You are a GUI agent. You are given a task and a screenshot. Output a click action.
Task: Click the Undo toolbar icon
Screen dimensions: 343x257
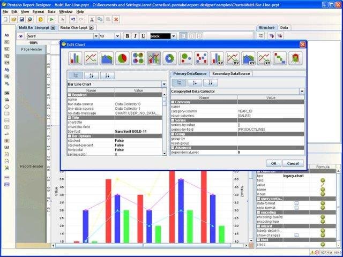tap(73, 19)
